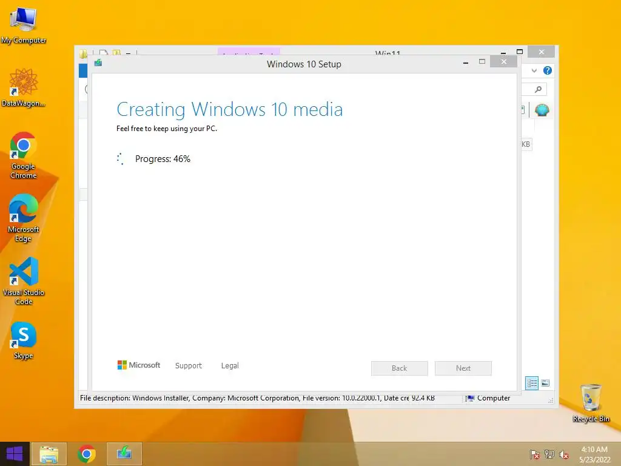The width and height of the screenshot is (621, 466).
Task: Launch Microsoft Edge desktop shortcut
Action: [24, 218]
